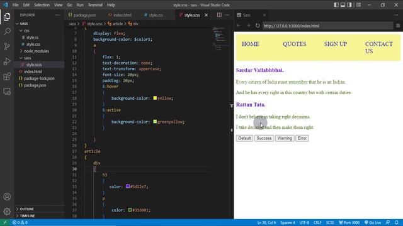The width and height of the screenshot is (403, 226).
Task: Close the style.scss tab
Action: pyautogui.click(x=206, y=15)
